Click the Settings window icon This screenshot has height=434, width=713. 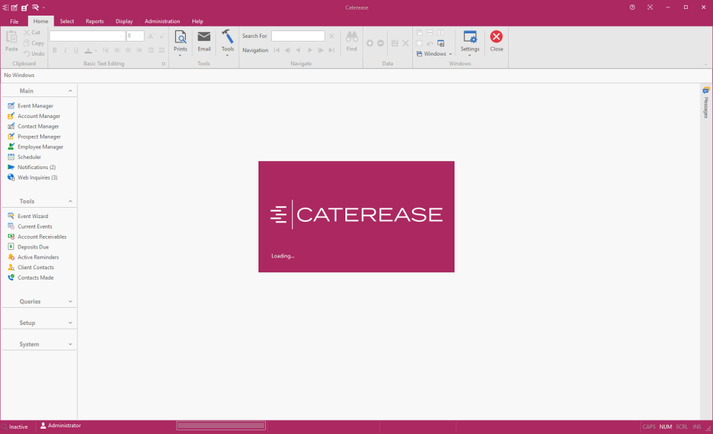(469, 37)
